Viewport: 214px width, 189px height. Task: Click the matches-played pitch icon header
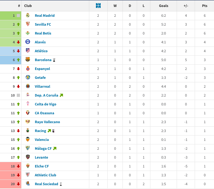98,6
